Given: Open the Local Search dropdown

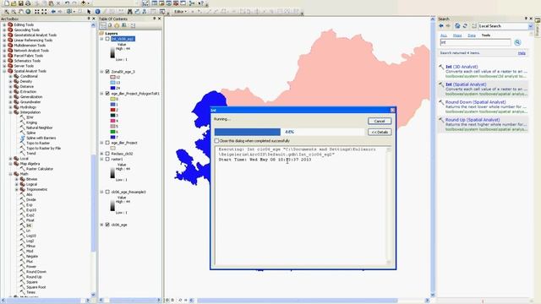Looking at the screenshot, I should pyautogui.click(x=530, y=26).
